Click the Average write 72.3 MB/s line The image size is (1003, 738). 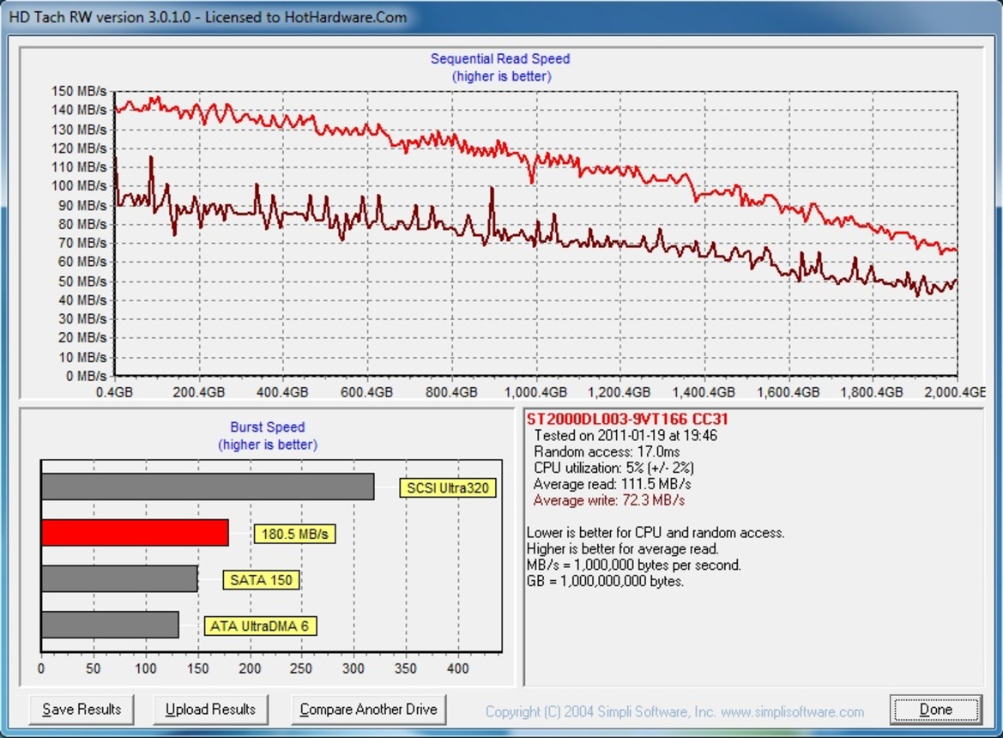tap(609, 500)
